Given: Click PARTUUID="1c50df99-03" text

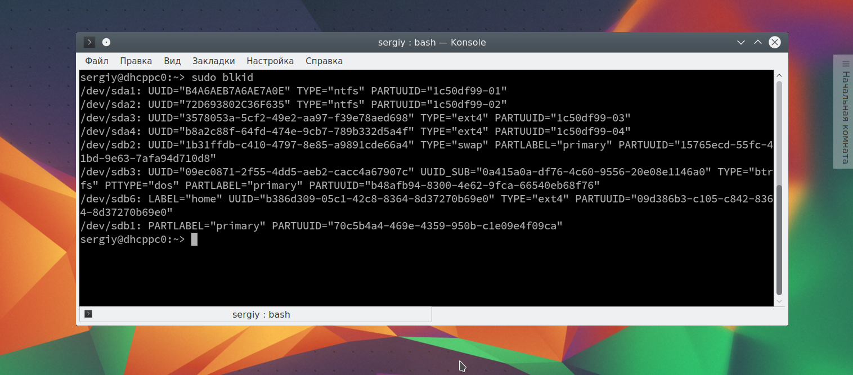Looking at the screenshot, I should pyautogui.click(x=563, y=118).
